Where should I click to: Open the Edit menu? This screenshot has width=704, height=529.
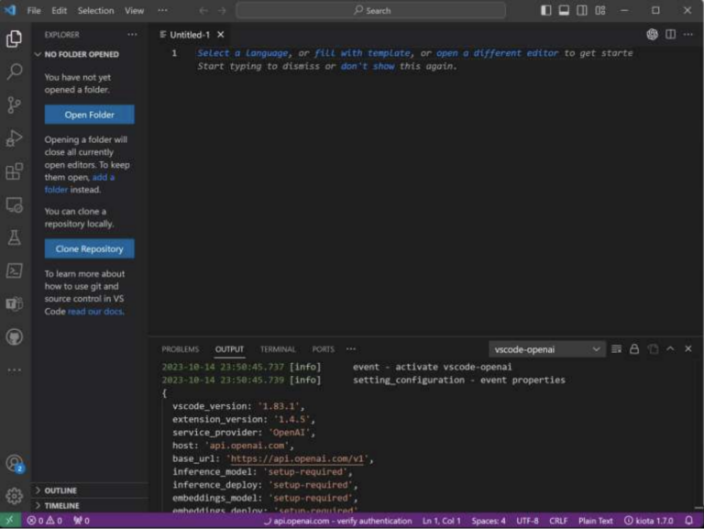(x=59, y=10)
